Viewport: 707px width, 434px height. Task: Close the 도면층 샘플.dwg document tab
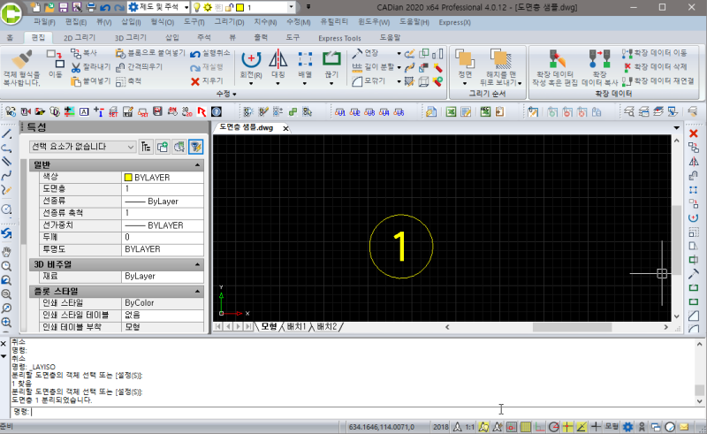point(285,128)
